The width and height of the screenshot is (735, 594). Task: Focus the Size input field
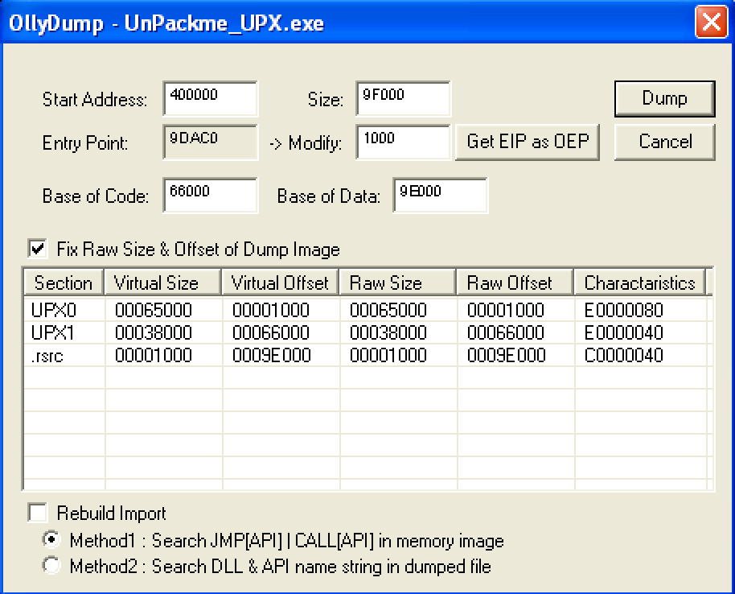point(403,98)
